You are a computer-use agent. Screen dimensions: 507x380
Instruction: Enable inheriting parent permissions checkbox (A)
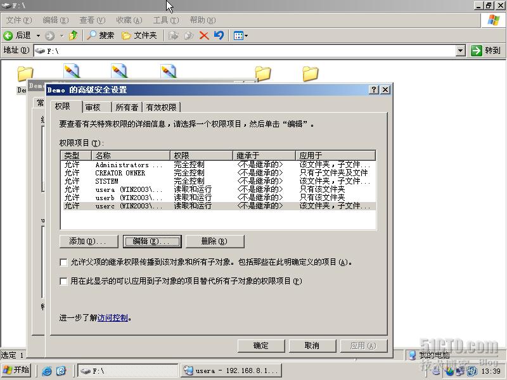pos(64,262)
